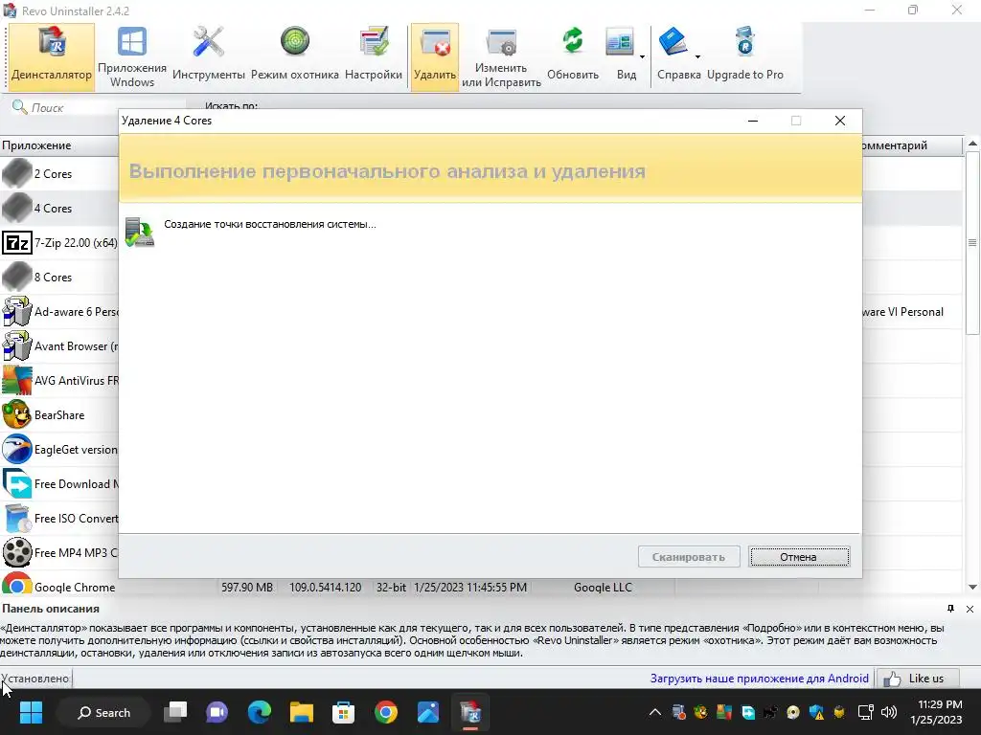Click the list scrollbar up arrow
The height and width of the screenshot is (735, 981).
click(972, 144)
